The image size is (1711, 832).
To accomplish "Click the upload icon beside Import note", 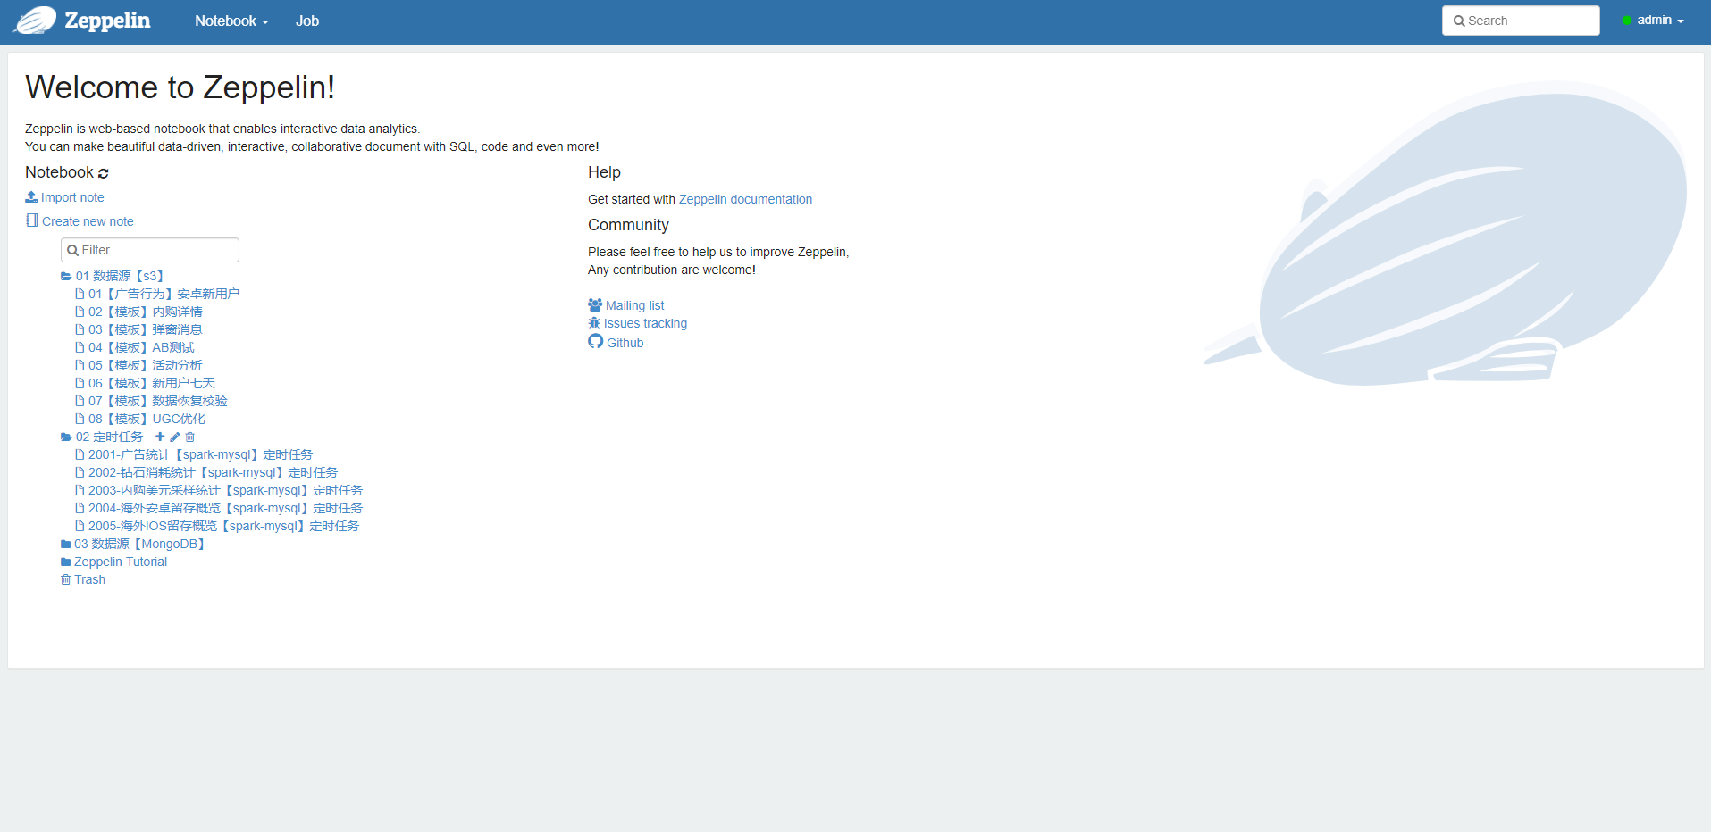I will tap(31, 197).
